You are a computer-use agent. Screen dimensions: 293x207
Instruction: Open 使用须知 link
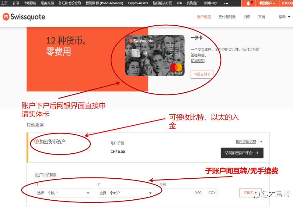[197, 61]
